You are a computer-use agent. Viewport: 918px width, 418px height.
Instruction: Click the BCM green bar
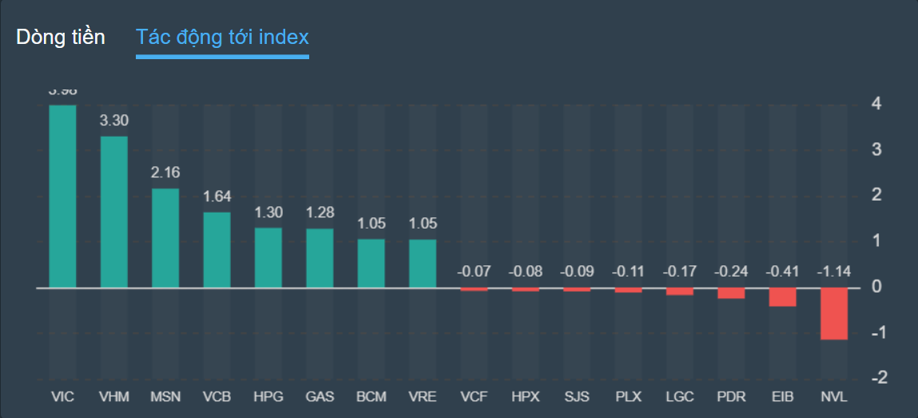pos(371,263)
